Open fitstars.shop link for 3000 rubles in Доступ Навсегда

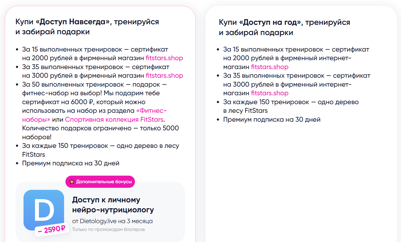click(164, 76)
